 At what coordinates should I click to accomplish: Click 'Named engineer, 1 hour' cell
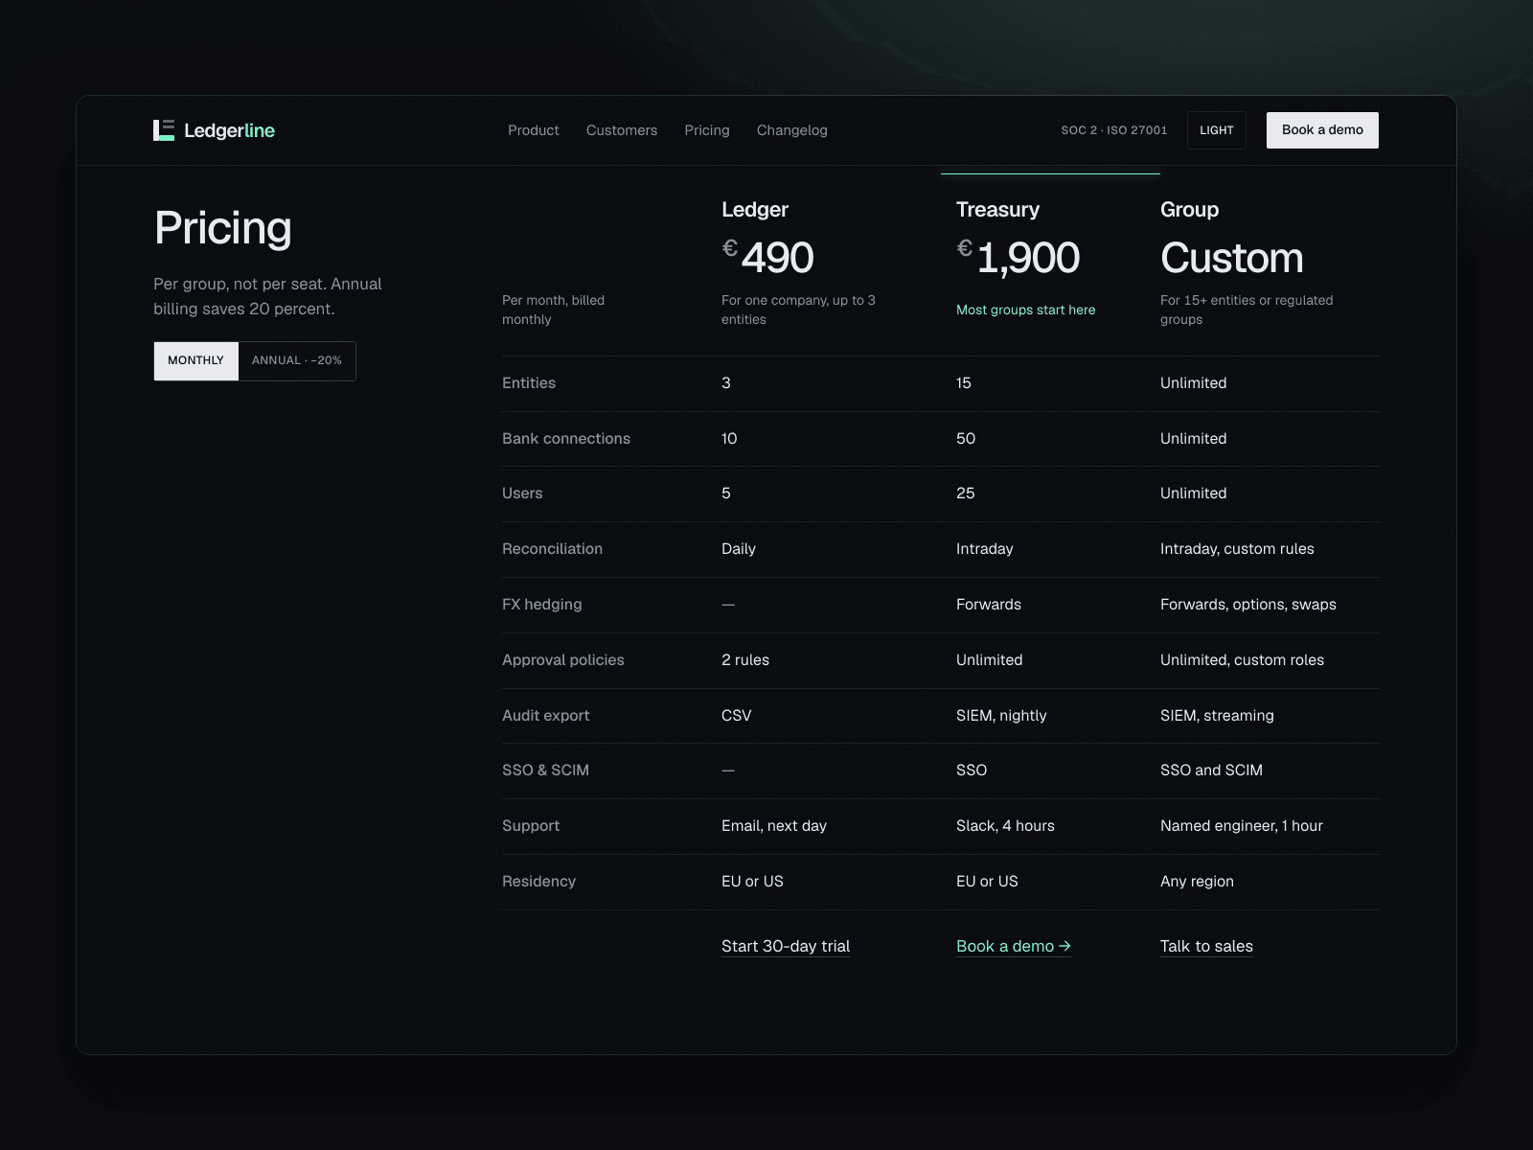(1242, 826)
